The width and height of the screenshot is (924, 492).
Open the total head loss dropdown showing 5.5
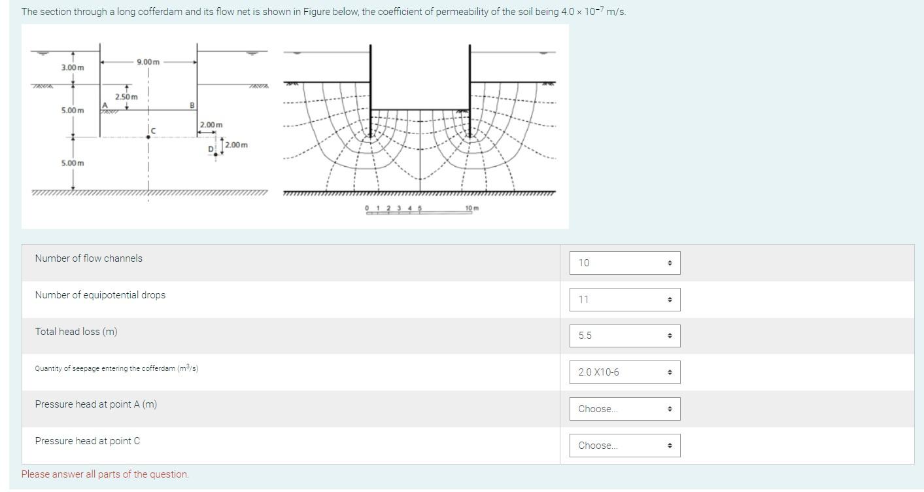(x=625, y=336)
